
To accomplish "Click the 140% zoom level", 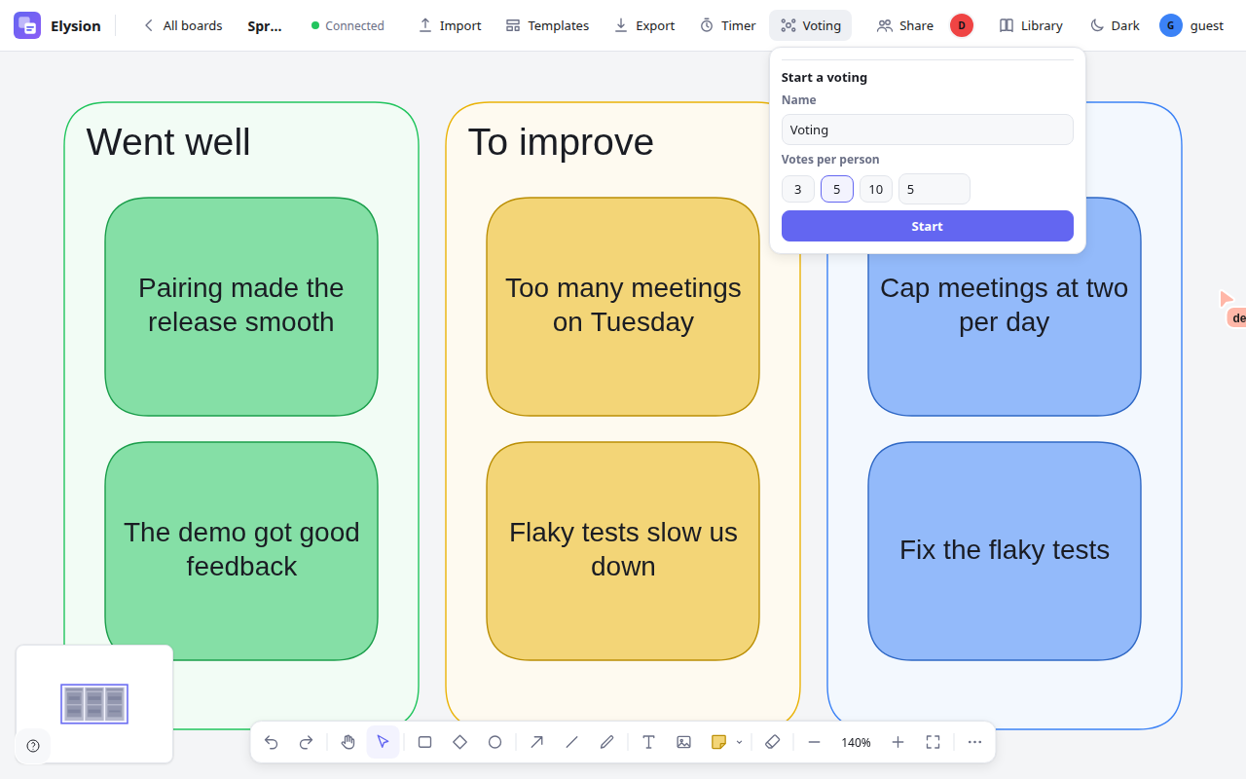I will point(856,742).
